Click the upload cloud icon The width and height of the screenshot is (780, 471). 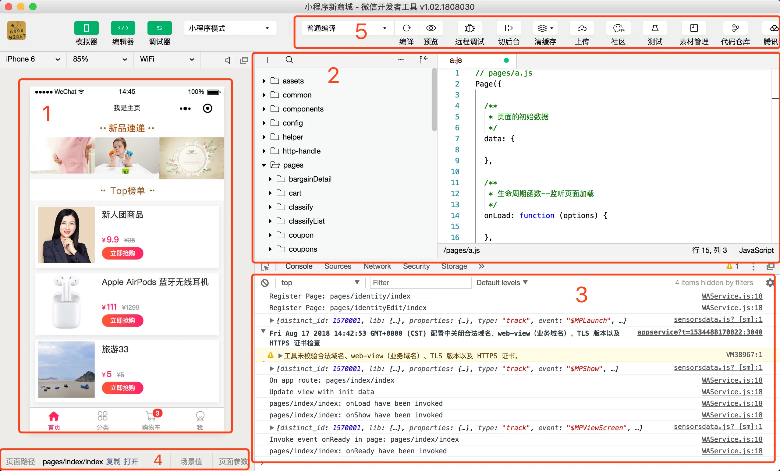(x=582, y=28)
